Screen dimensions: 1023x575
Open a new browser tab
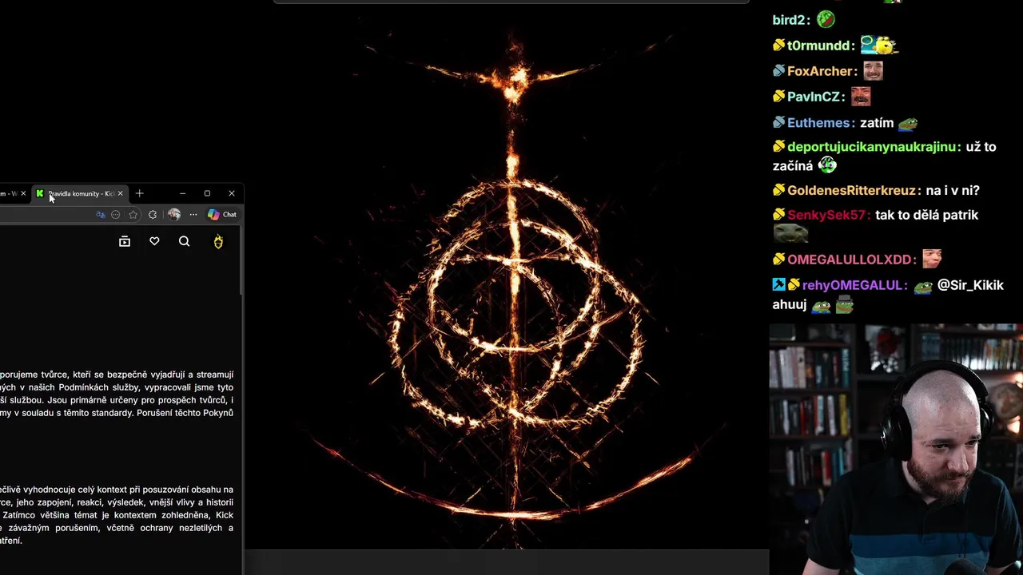point(139,193)
